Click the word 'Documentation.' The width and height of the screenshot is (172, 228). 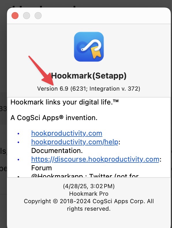point(57,151)
